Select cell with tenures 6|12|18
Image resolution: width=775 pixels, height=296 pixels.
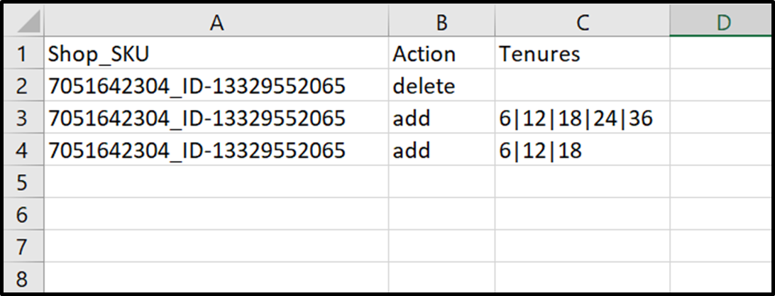582,150
